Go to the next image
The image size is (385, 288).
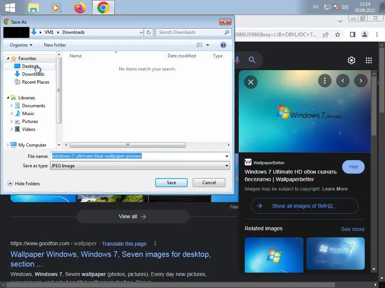click(361, 81)
